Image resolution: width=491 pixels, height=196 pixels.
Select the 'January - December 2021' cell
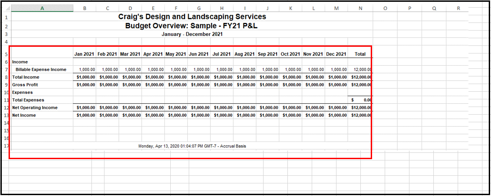[x=192, y=34]
